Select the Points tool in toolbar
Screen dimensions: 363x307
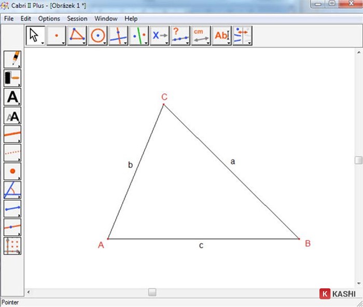click(55, 36)
